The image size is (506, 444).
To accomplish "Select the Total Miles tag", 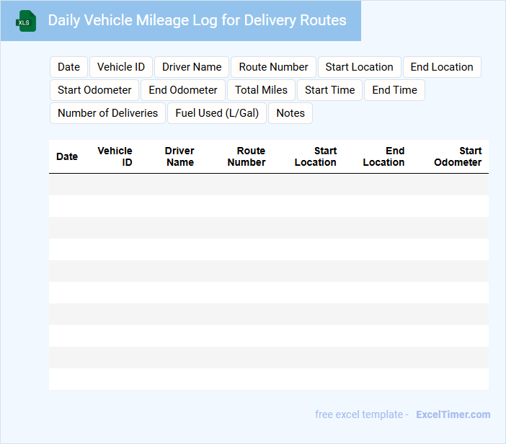I will (x=261, y=90).
